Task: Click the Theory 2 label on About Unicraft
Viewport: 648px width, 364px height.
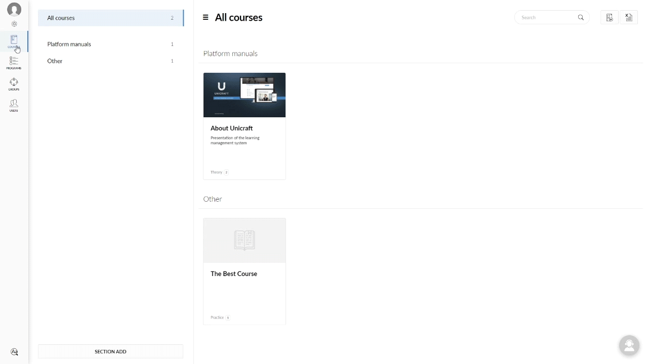Action: pyautogui.click(x=219, y=172)
